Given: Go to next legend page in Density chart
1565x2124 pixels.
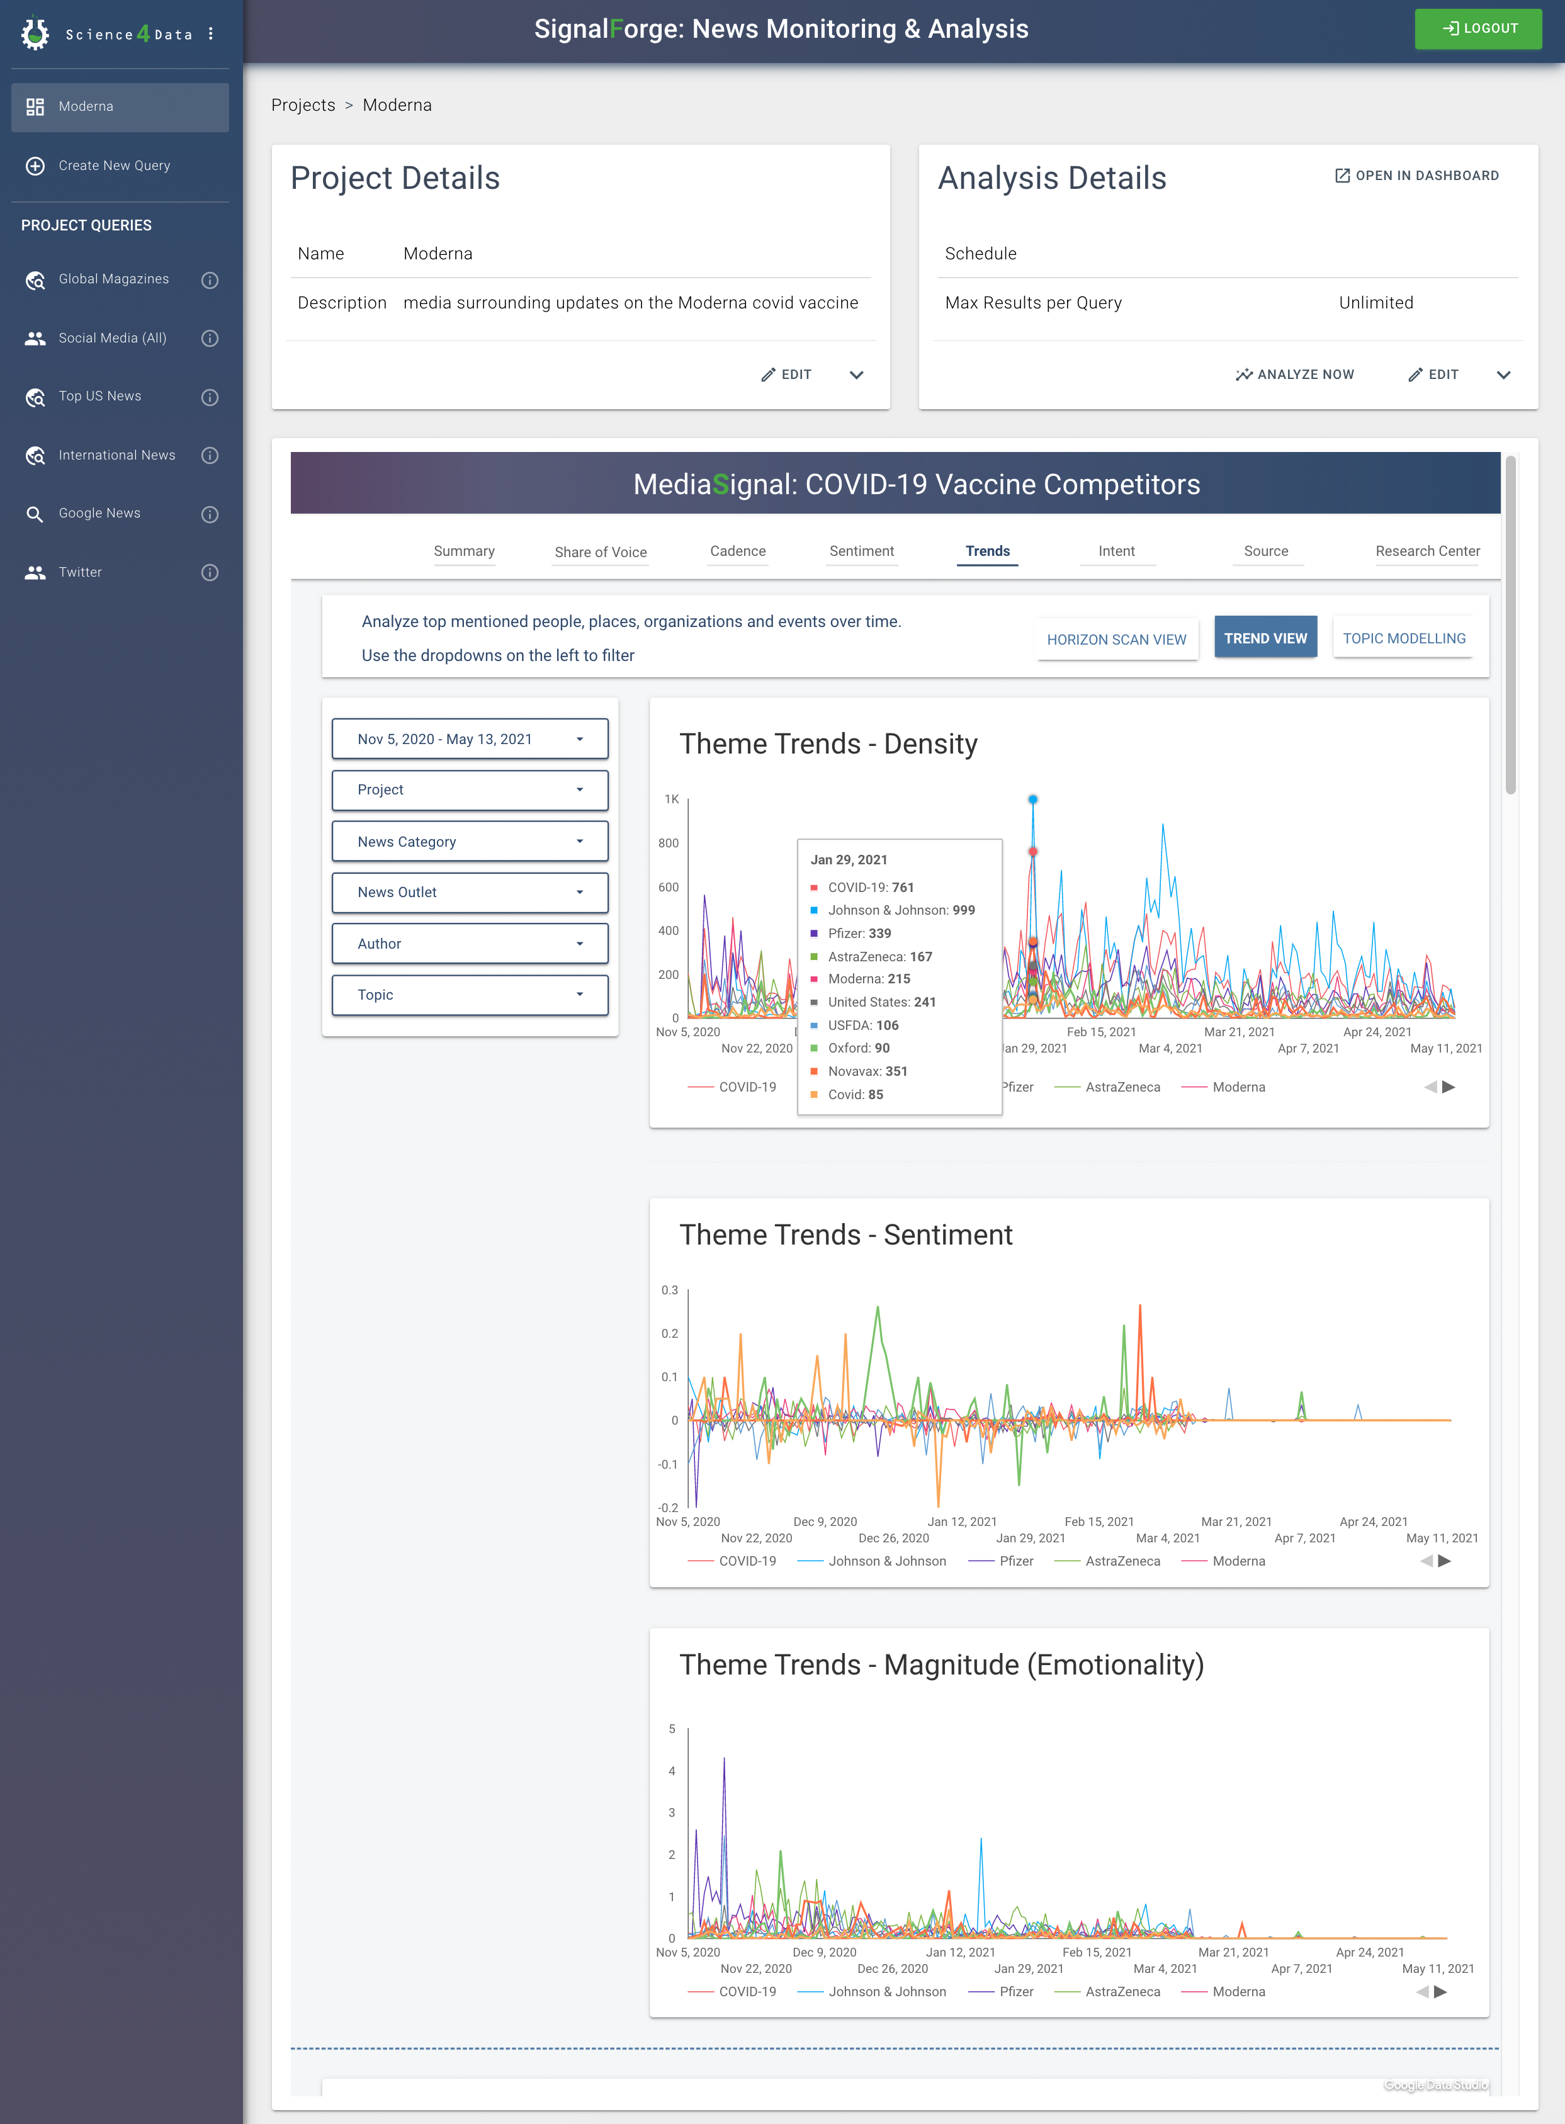Looking at the screenshot, I should click(x=1449, y=1087).
